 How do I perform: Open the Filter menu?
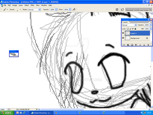point(32,5)
